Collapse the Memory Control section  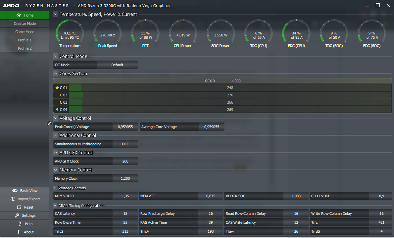click(56, 170)
